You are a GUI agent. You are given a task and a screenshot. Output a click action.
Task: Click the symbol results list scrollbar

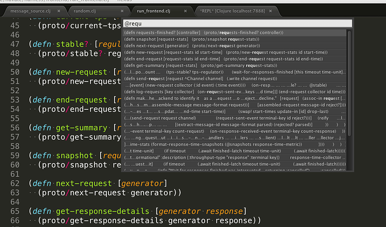click(x=349, y=100)
